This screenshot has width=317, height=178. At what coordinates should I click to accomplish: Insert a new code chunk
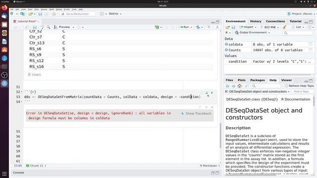[x=157, y=27]
